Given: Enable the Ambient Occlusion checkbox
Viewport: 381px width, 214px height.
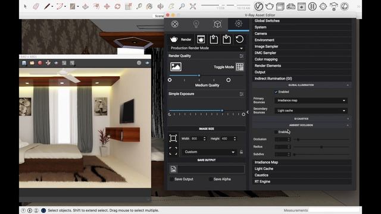Looking at the screenshot, I should (276, 132).
